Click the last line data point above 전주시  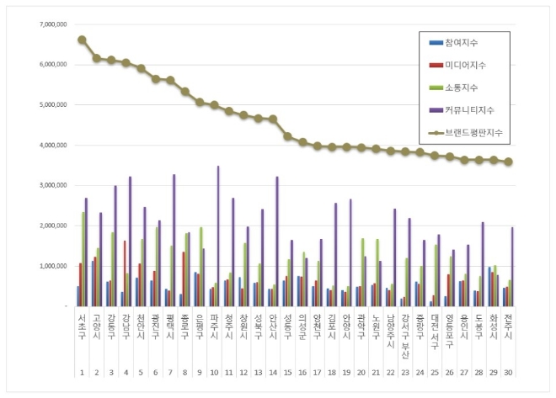(508, 162)
